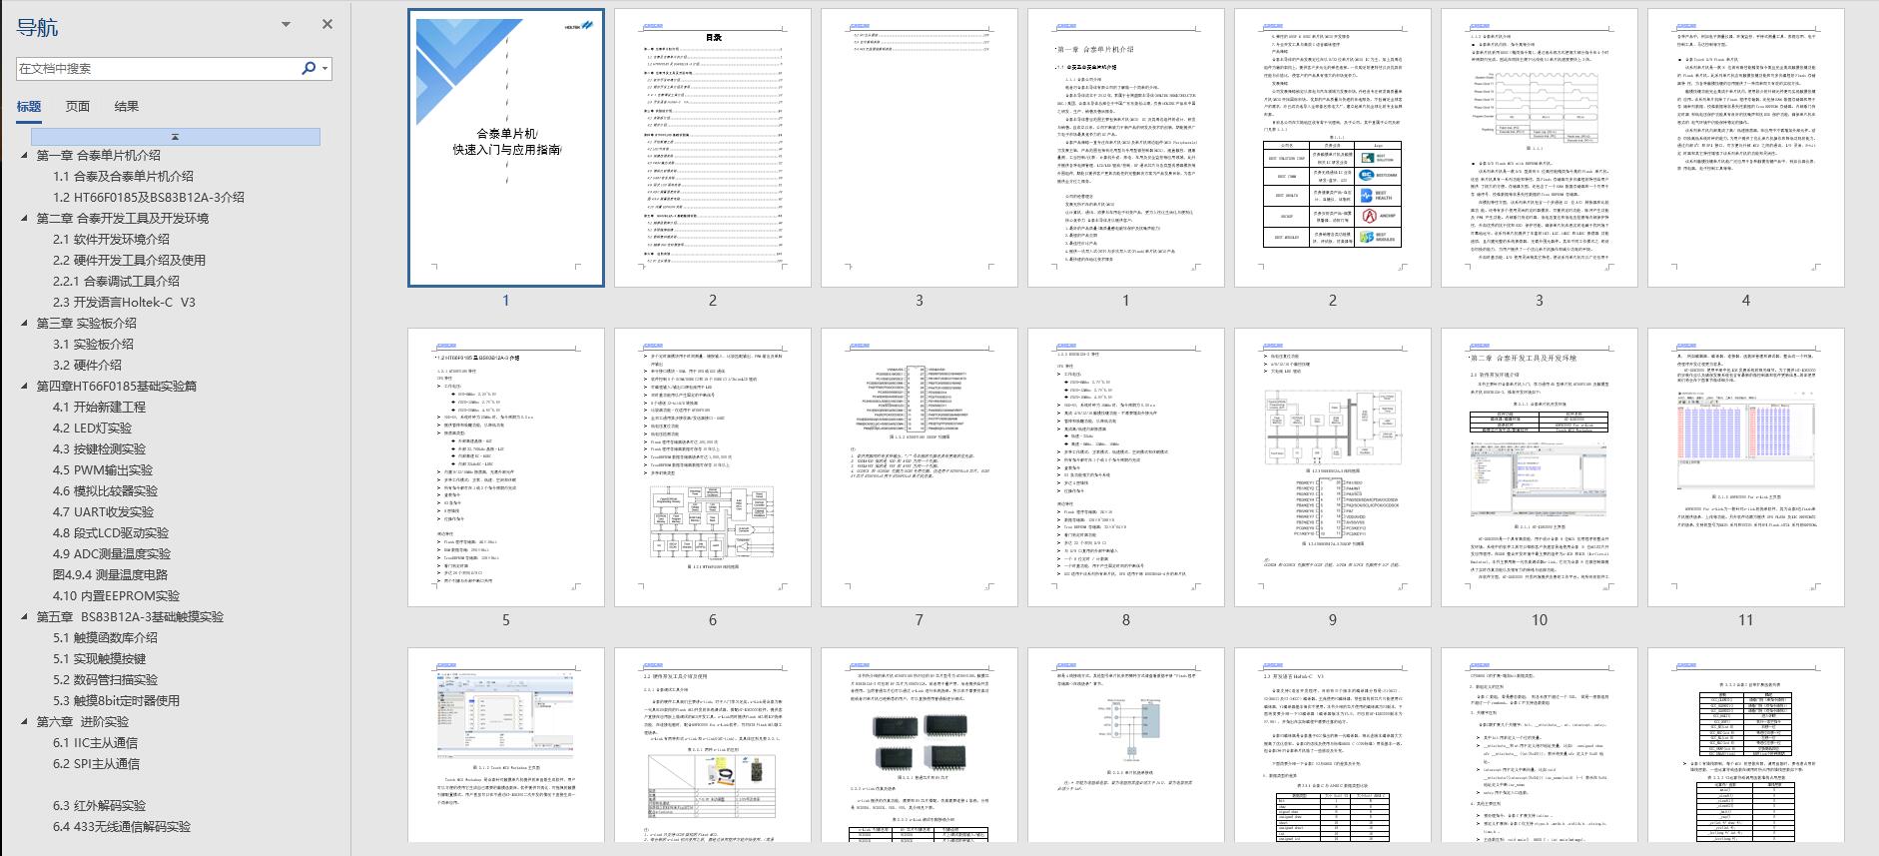
Task: Select the page with the company logo table
Action: (1333, 148)
